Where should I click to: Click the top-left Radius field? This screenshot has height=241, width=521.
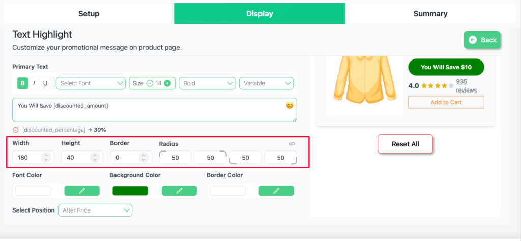175,158
